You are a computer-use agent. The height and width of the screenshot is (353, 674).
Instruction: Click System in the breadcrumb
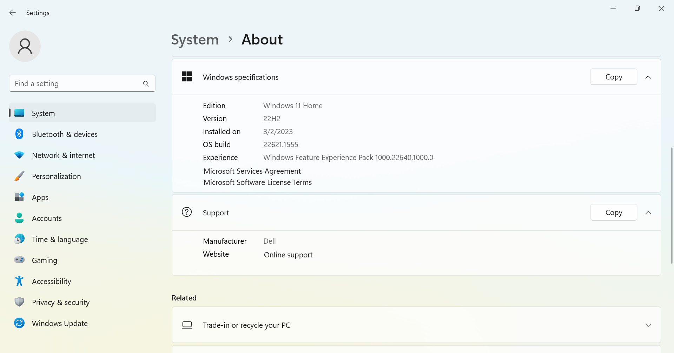click(x=195, y=40)
